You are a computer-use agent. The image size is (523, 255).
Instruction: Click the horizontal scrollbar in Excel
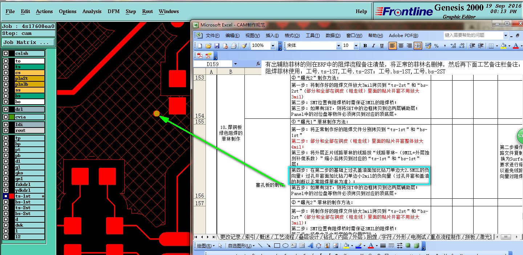pos(507,237)
